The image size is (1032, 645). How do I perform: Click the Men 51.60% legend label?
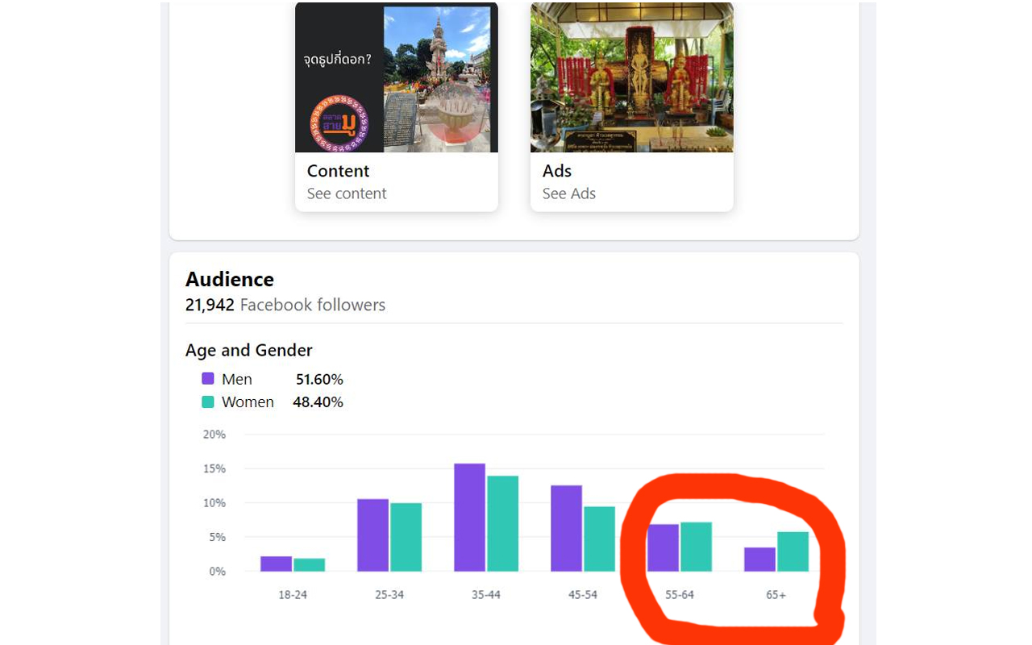(282, 379)
